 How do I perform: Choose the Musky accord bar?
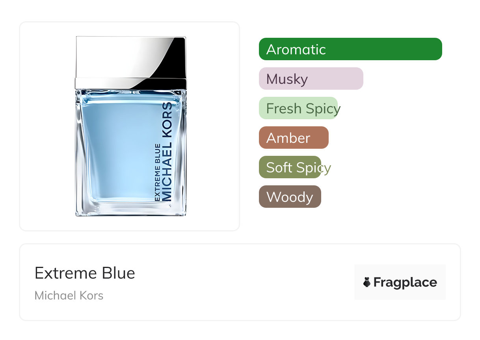[x=311, y=79]
